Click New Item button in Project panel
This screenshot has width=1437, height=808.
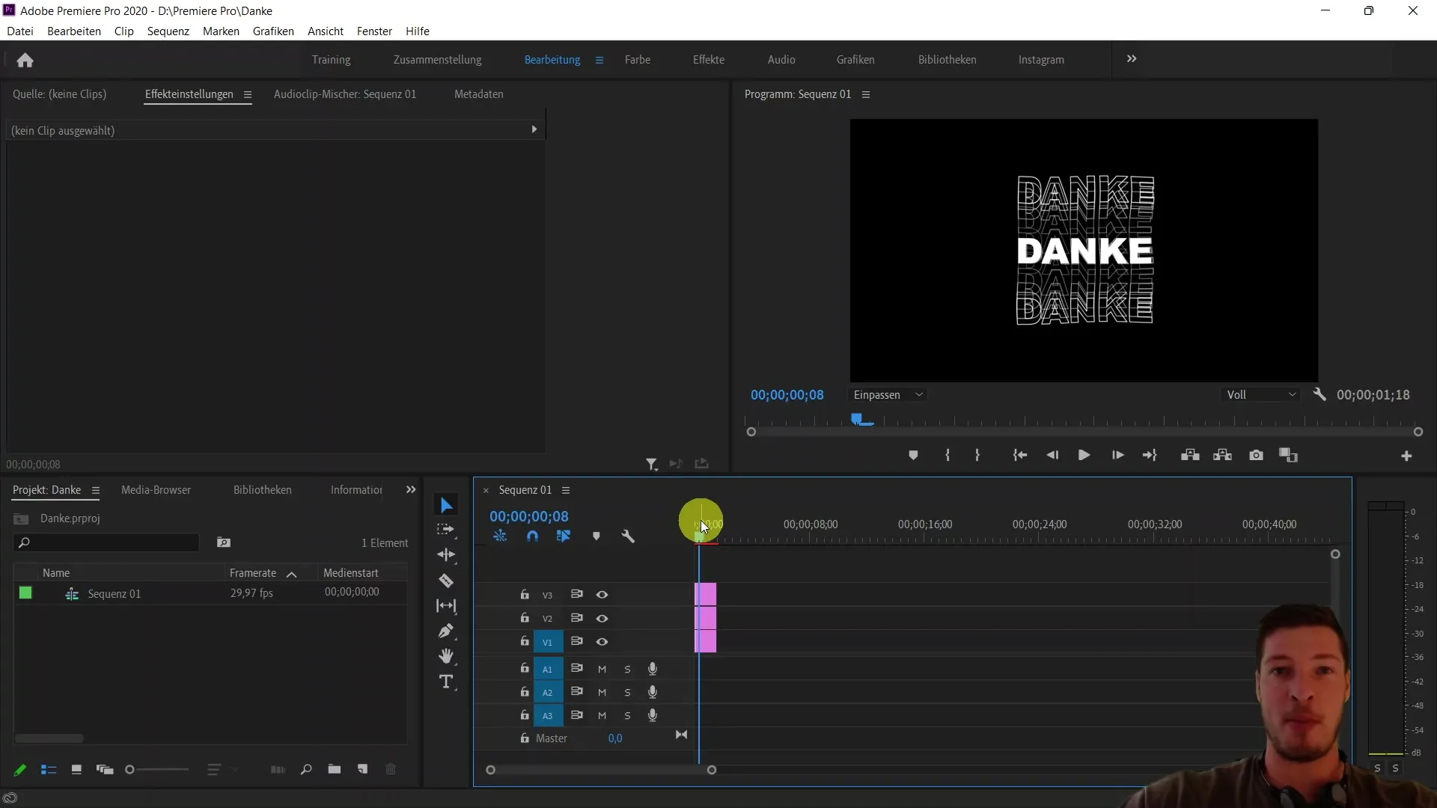click(x=363, y=770)
